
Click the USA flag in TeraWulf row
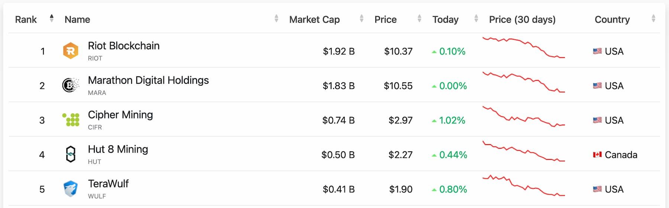[597, 189]
